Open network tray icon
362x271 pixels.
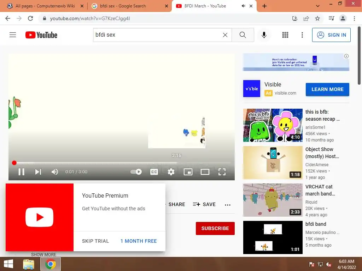pos(320,264)
